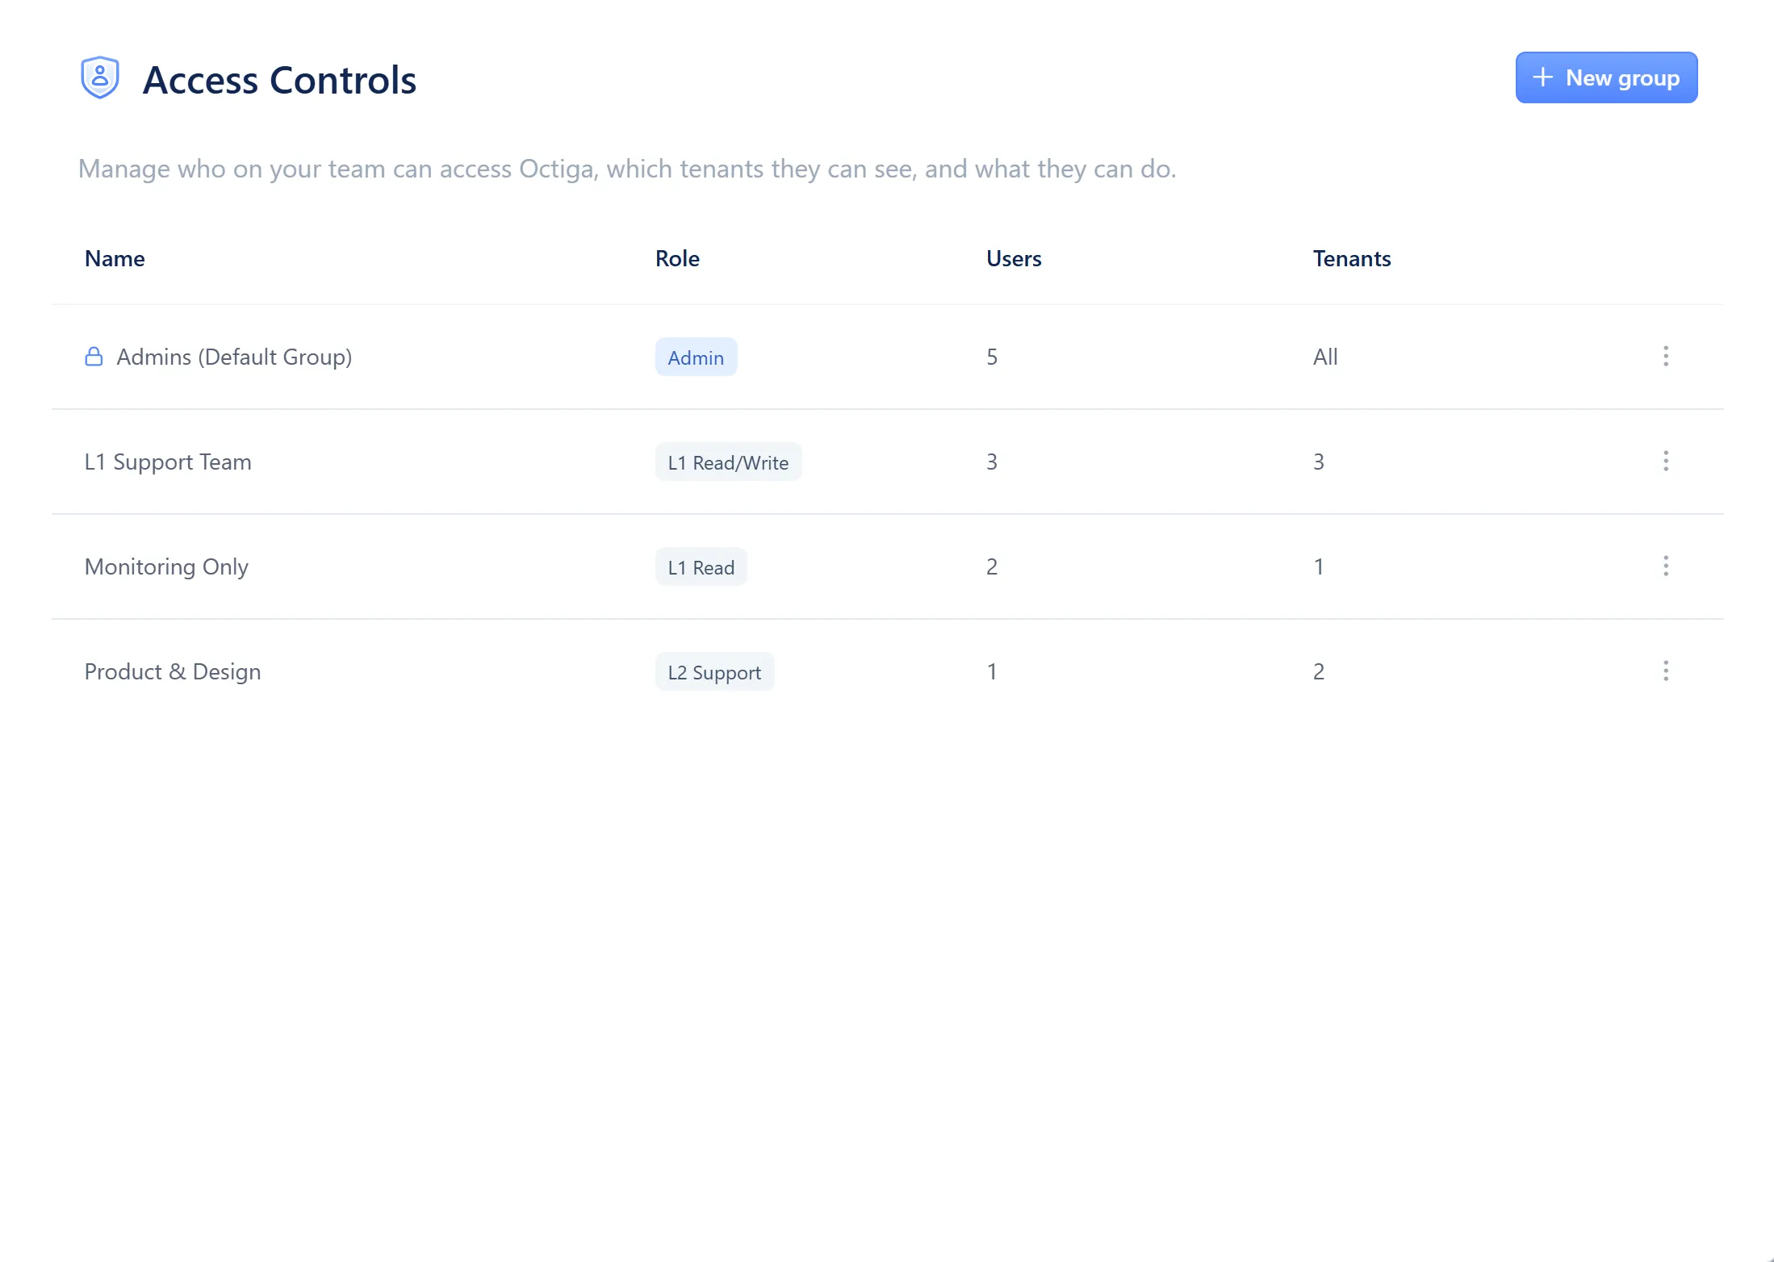
Task: Click the Users column header
Action: pyautogui.click(x=1014, y=258)
